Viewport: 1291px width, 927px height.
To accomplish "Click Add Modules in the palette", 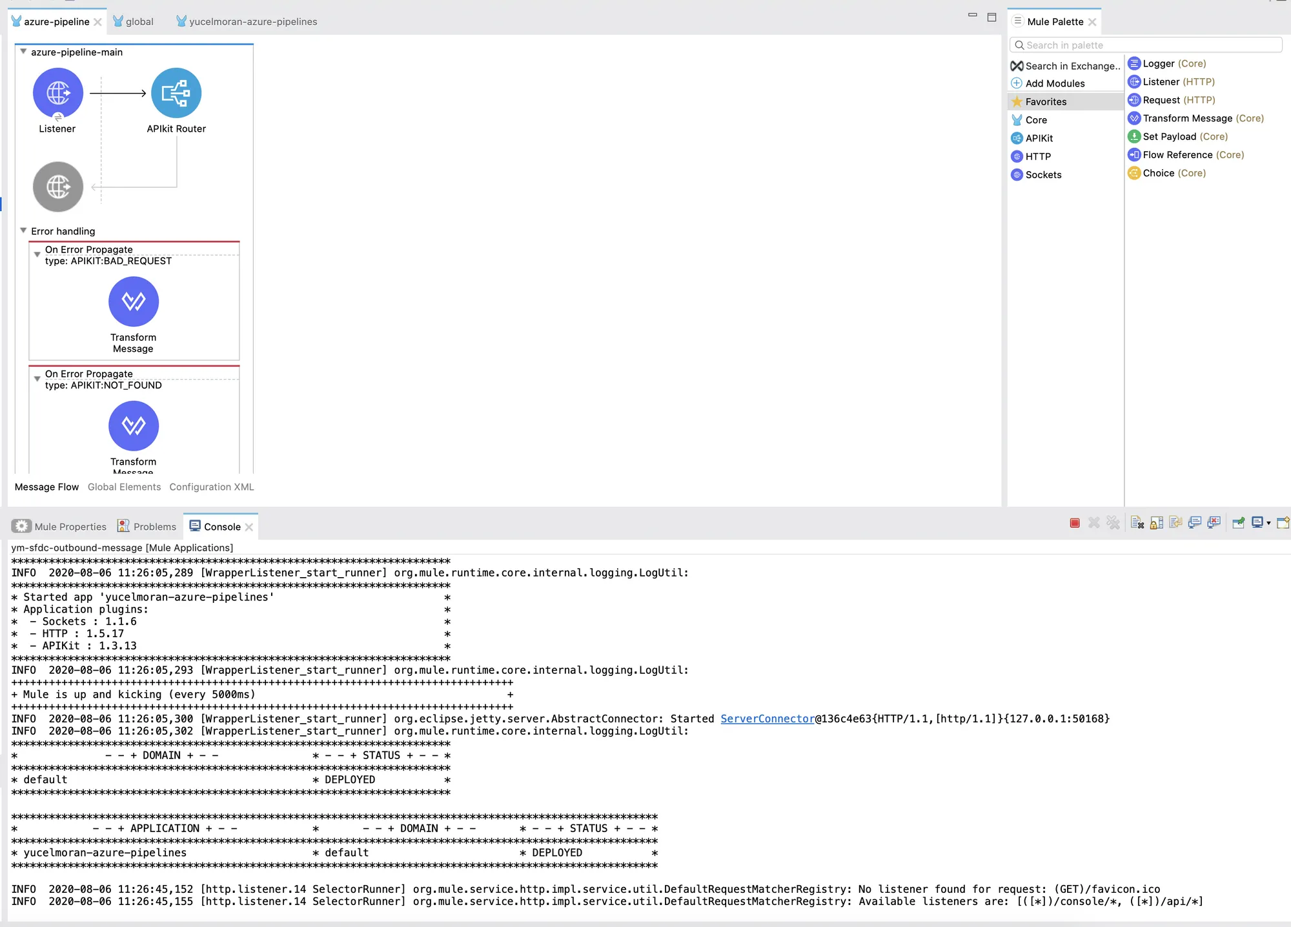I will point(1048,83).
